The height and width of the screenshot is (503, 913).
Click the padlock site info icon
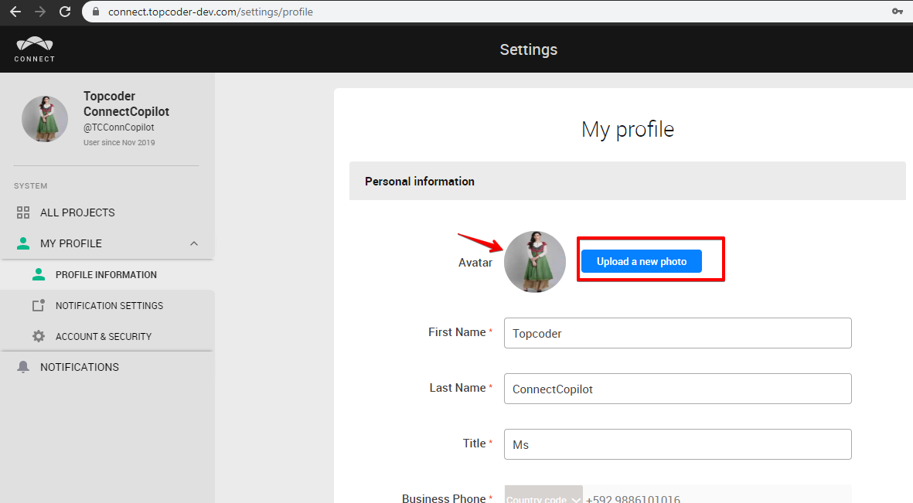tap(96, 12)
